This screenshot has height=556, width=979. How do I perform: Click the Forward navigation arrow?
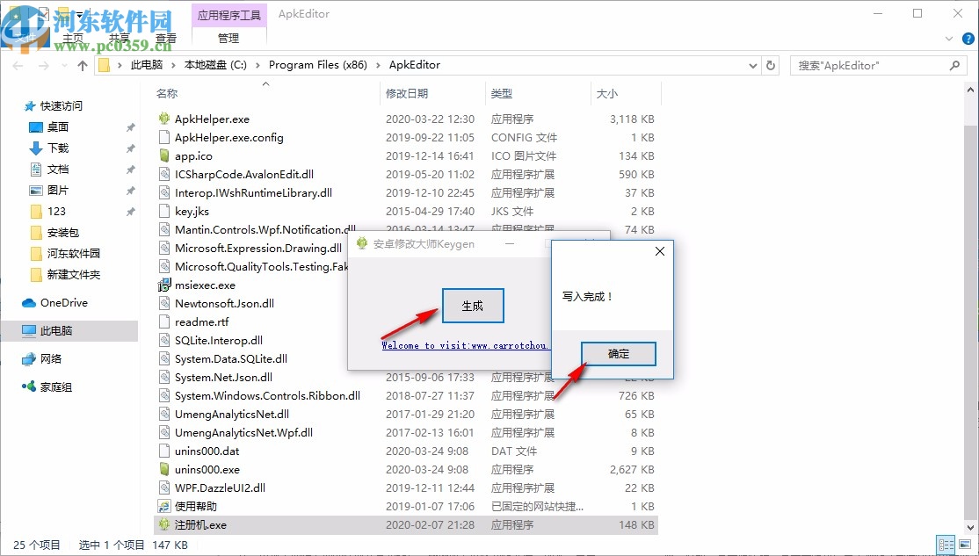tap(43, 66)
